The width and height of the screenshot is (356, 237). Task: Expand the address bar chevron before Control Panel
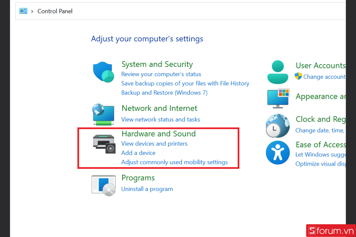pos(32,11)
